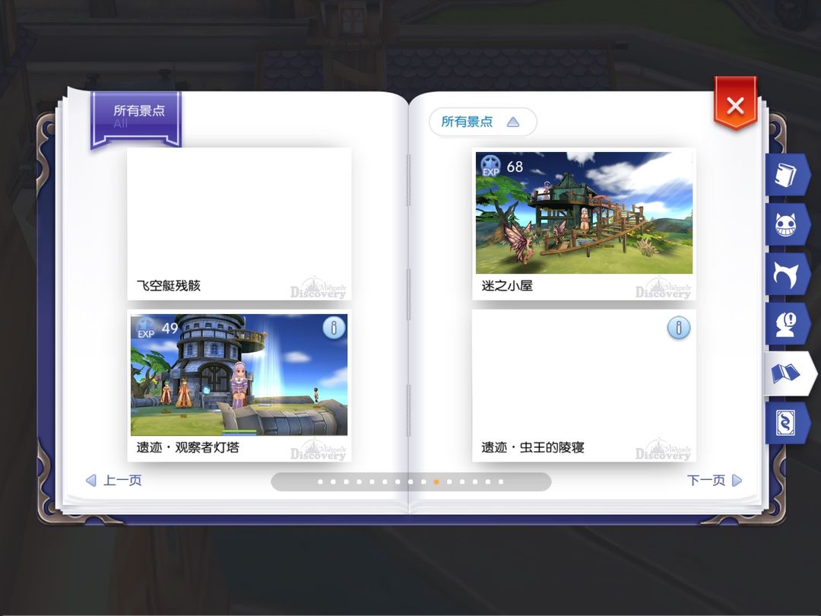Open the NPC exclamation-mark tab in the sidebar
This screenshot has height=616, width=821.
[x=787, y=324]
